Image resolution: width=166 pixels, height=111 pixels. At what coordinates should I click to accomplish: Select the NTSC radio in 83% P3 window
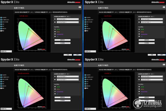pyautogui.click(x=139, y=89)
